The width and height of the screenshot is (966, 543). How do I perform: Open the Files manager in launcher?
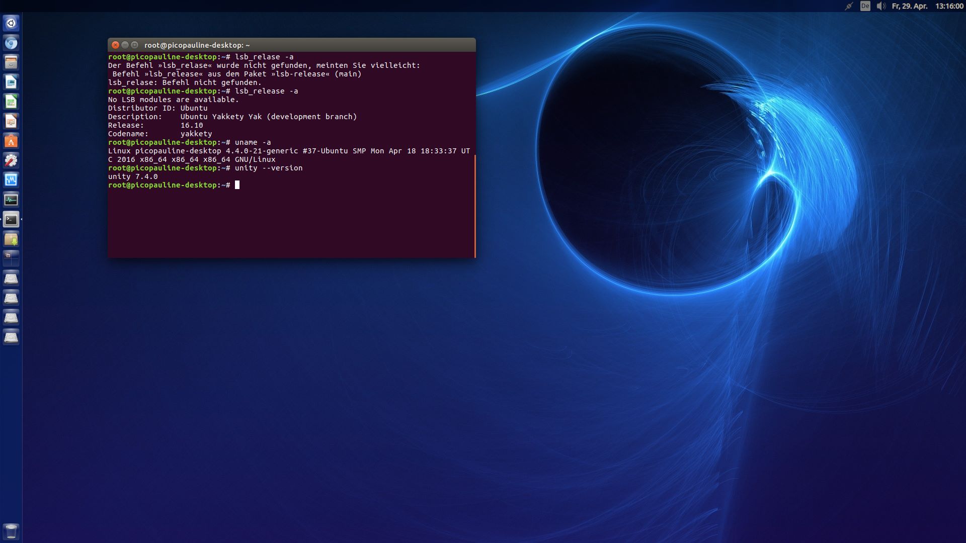click(x=11, y=62)
